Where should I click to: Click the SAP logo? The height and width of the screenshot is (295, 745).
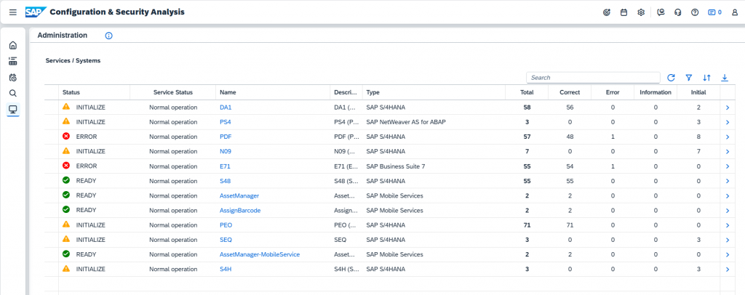(36, 12)
